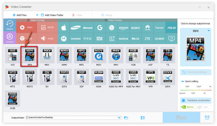Select the MPG format icon
The height and width of the screenshot is (126, 217).
82,55
